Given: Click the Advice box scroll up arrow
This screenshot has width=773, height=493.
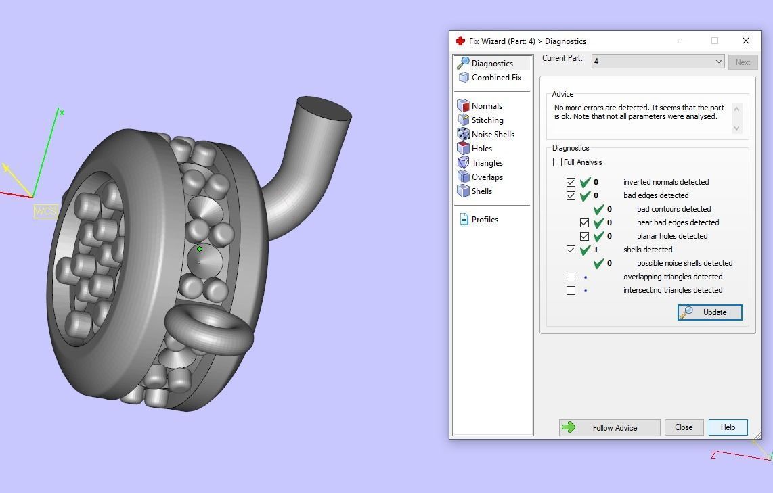Looking at the screenshot, I should point(736,108).
